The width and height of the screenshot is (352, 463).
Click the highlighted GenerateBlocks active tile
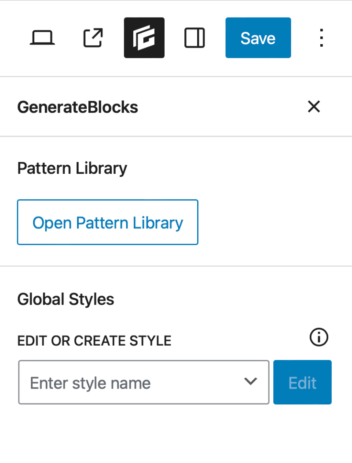(x=144, y=37)
